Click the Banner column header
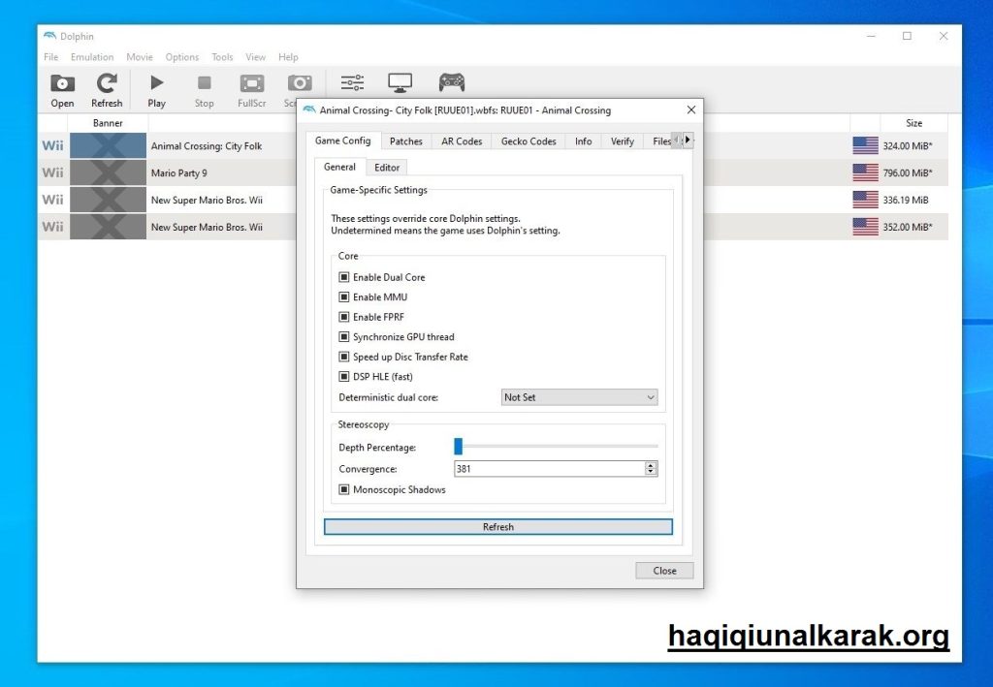Screen dimensions: 993x687 tap(108, 123)
